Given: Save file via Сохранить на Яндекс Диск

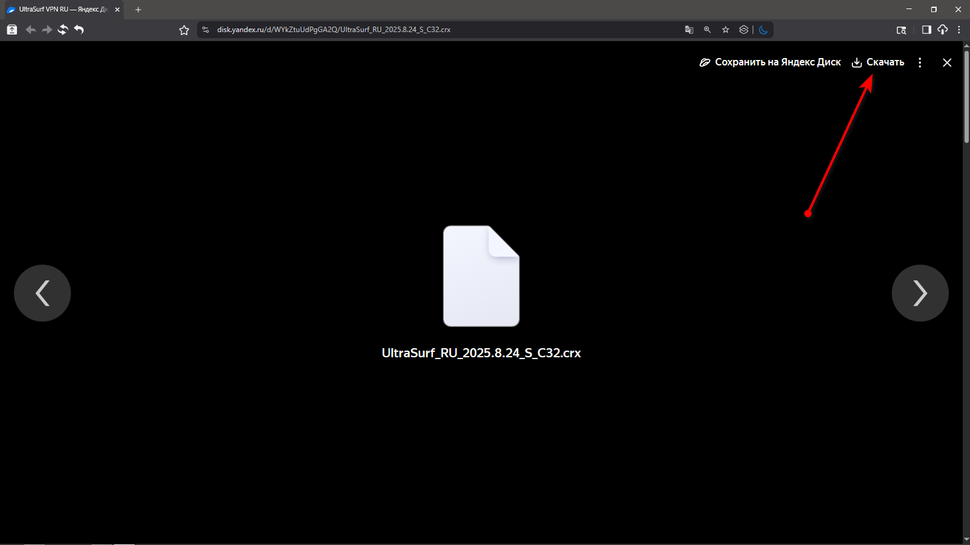Looking at the screenshot, I should tap(770, 62).
